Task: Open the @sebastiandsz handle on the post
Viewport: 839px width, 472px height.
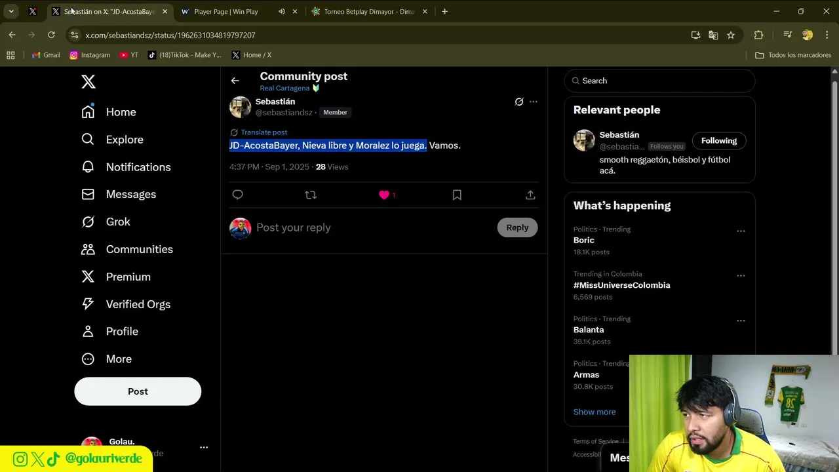Action: (284, 113)
